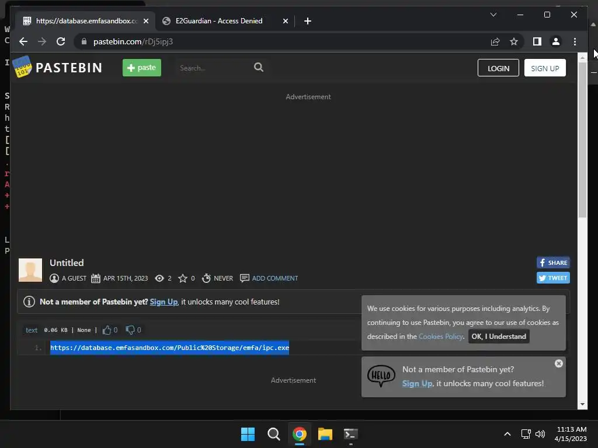This screenshot has width=598, height=448.
Task: Click the highlighted ipc.exe URL line
Action: 170,348
